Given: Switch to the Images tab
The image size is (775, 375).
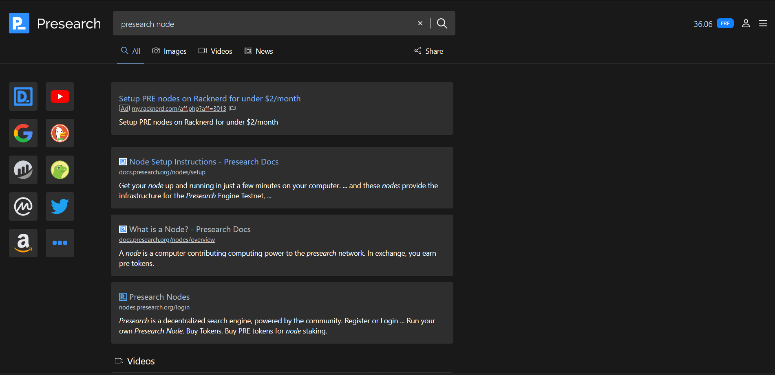Looking at the screenshot, I should [x=170, y=51].
